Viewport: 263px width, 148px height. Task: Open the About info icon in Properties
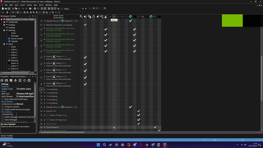[x=25, y=80]
